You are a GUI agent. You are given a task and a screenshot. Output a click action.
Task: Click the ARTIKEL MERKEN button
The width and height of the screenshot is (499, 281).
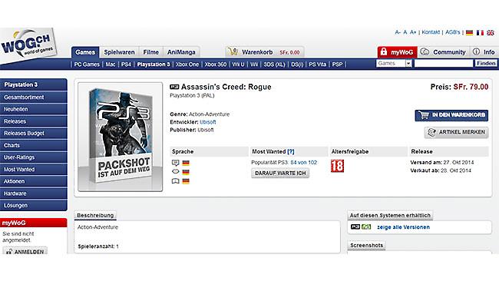(x=456, y=132)
